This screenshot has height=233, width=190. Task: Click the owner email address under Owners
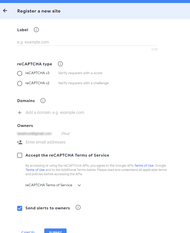35,133
